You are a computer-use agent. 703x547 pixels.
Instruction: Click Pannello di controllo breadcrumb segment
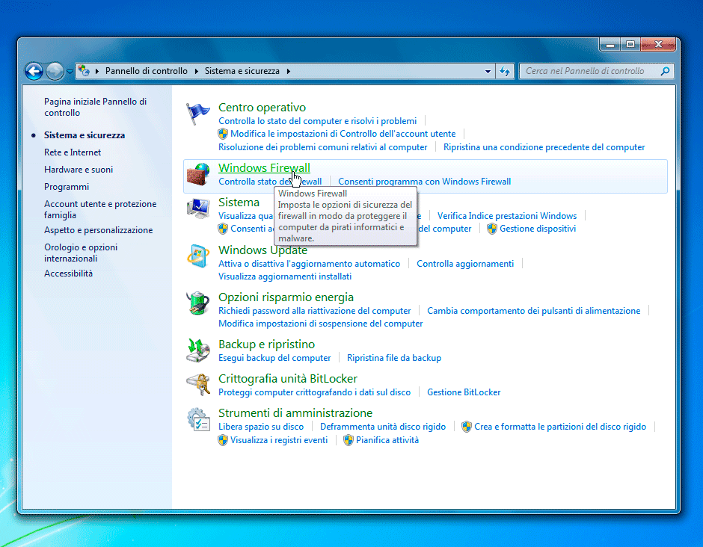146,71
